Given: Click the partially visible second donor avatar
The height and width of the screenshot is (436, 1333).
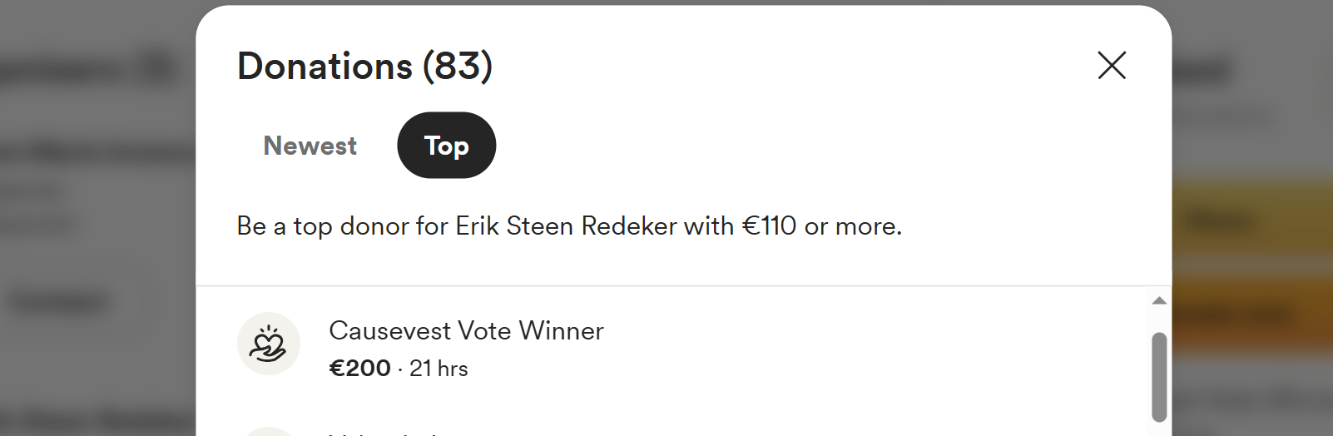Looking at the screenshot, I should 269,431.
